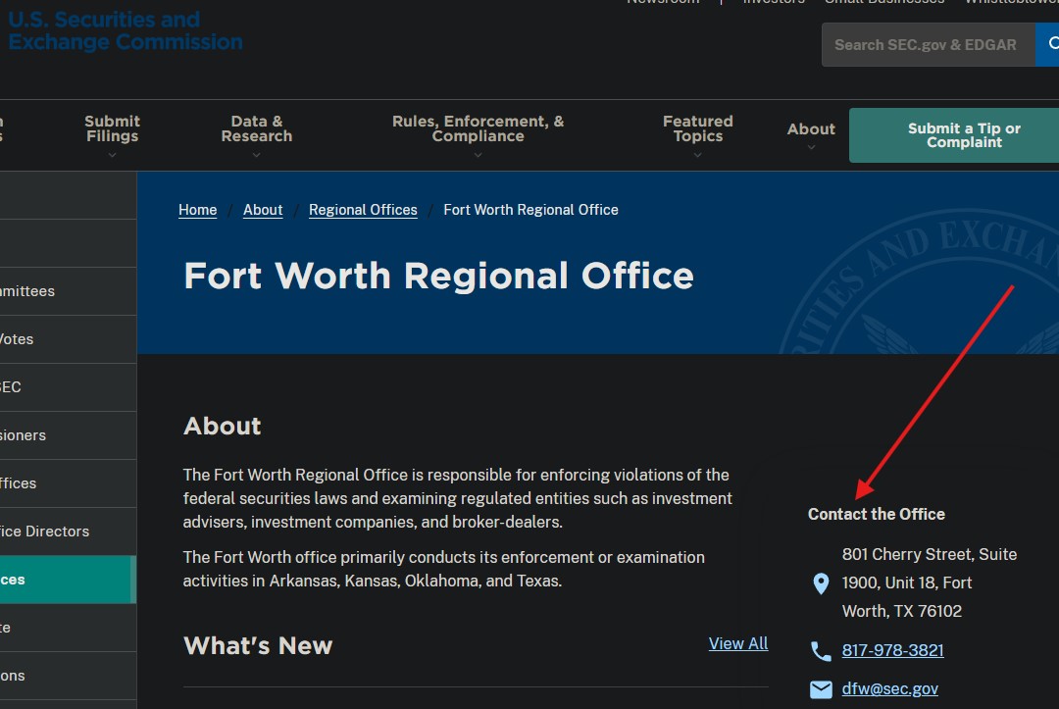Select the sidebar item ending in 'ffices'
1059x709 pixels.
(69, 482)
